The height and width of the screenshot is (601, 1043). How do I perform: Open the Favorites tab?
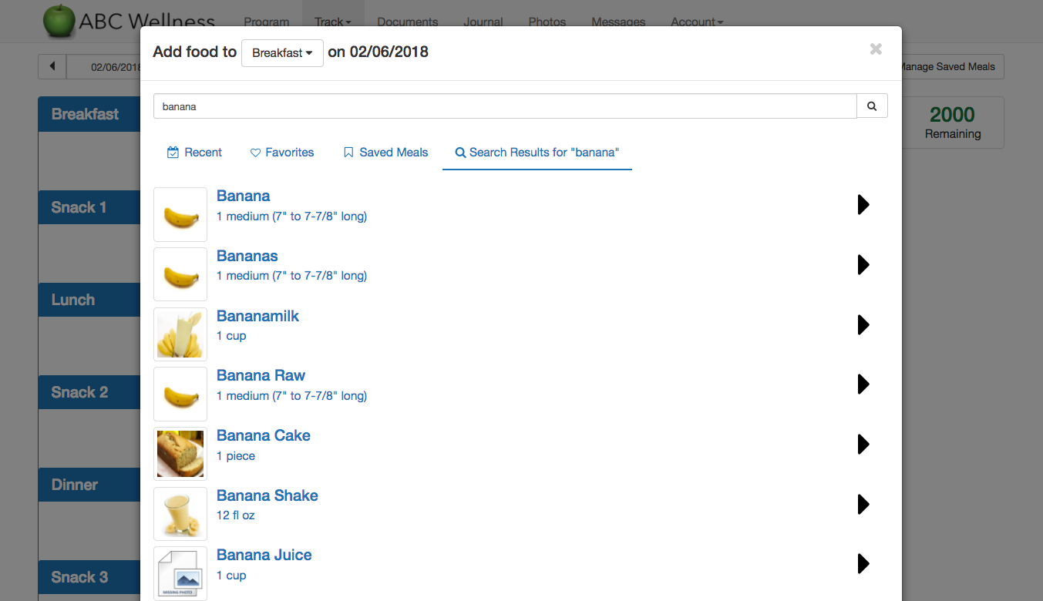point(282,153)
